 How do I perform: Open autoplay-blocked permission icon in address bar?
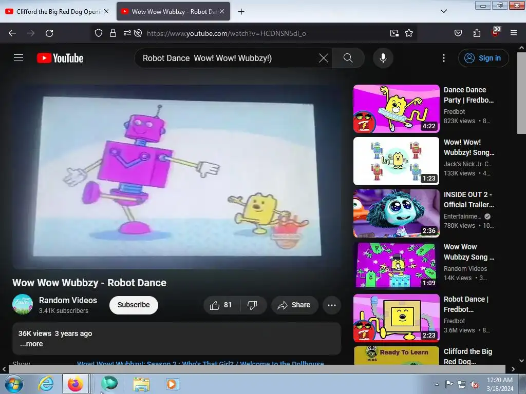[138, 33]
